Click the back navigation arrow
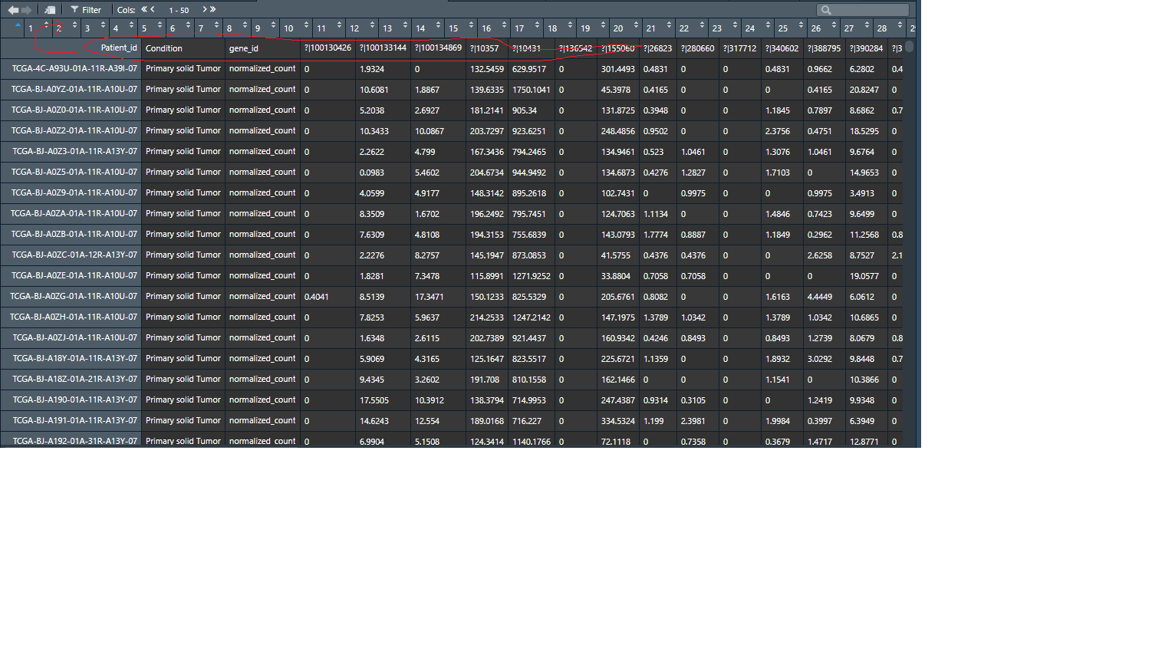The image size is (1175, 661). coord(13,10)
